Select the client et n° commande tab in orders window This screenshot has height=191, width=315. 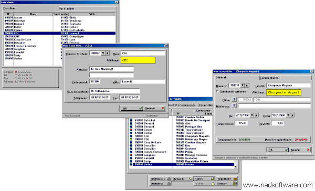pos(183,105)
